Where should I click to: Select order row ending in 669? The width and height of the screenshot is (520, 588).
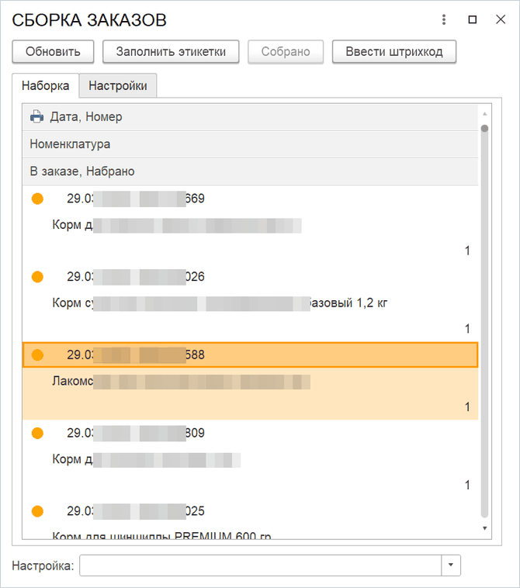pos(250,199)
